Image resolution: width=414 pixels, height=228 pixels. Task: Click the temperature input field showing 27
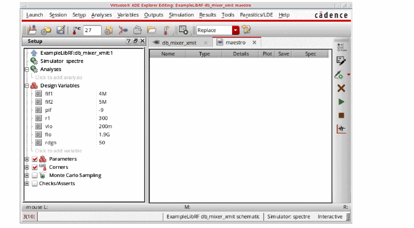pyautogui.click(x=92, y=30)
